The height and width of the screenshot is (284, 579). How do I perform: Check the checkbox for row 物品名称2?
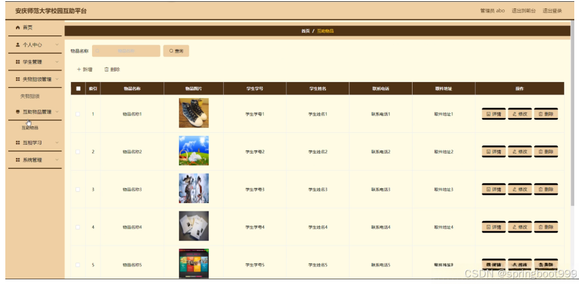click(77, 152)
